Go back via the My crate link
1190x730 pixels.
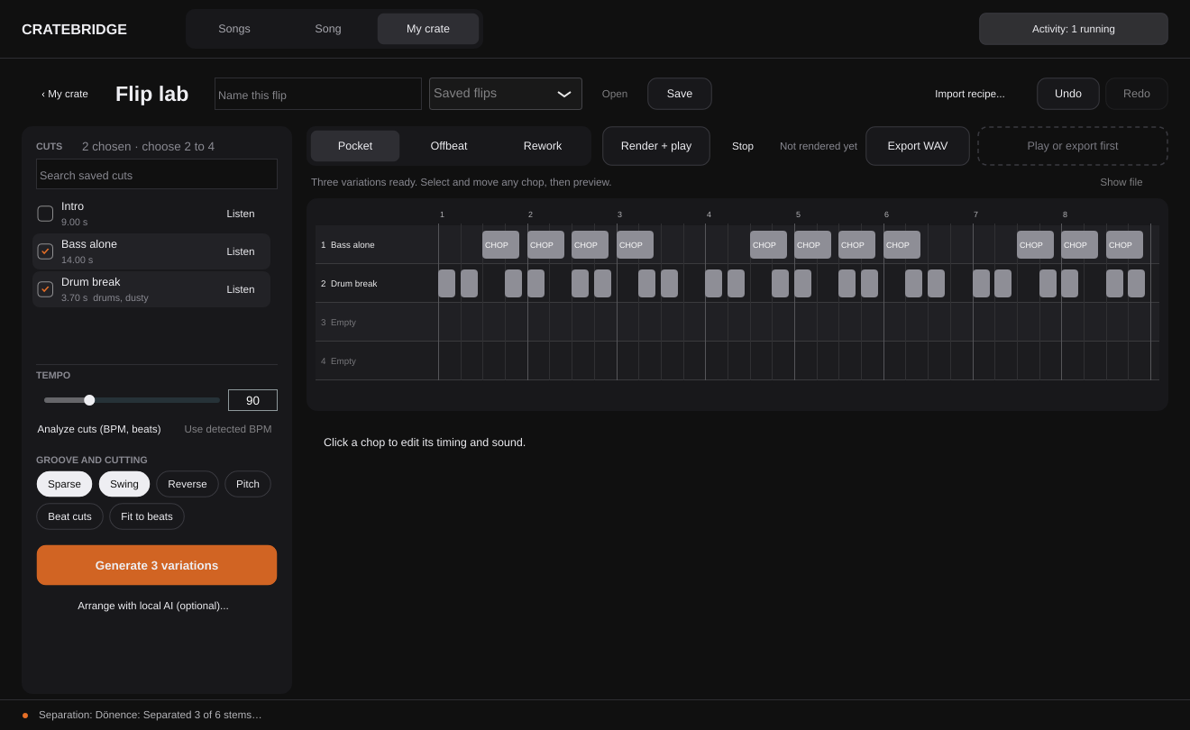pos(65,94)
